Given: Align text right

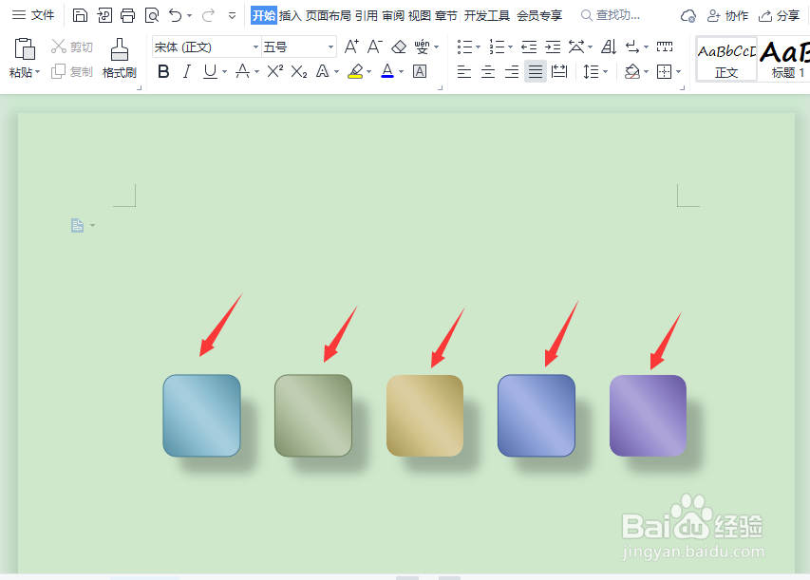Looking at the screenshot, I should pos(512,71).
